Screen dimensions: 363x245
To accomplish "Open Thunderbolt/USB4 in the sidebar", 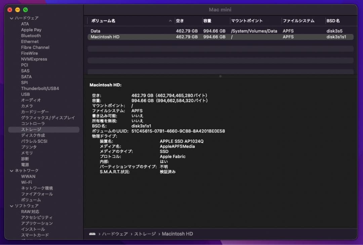I will click(40, 88).
